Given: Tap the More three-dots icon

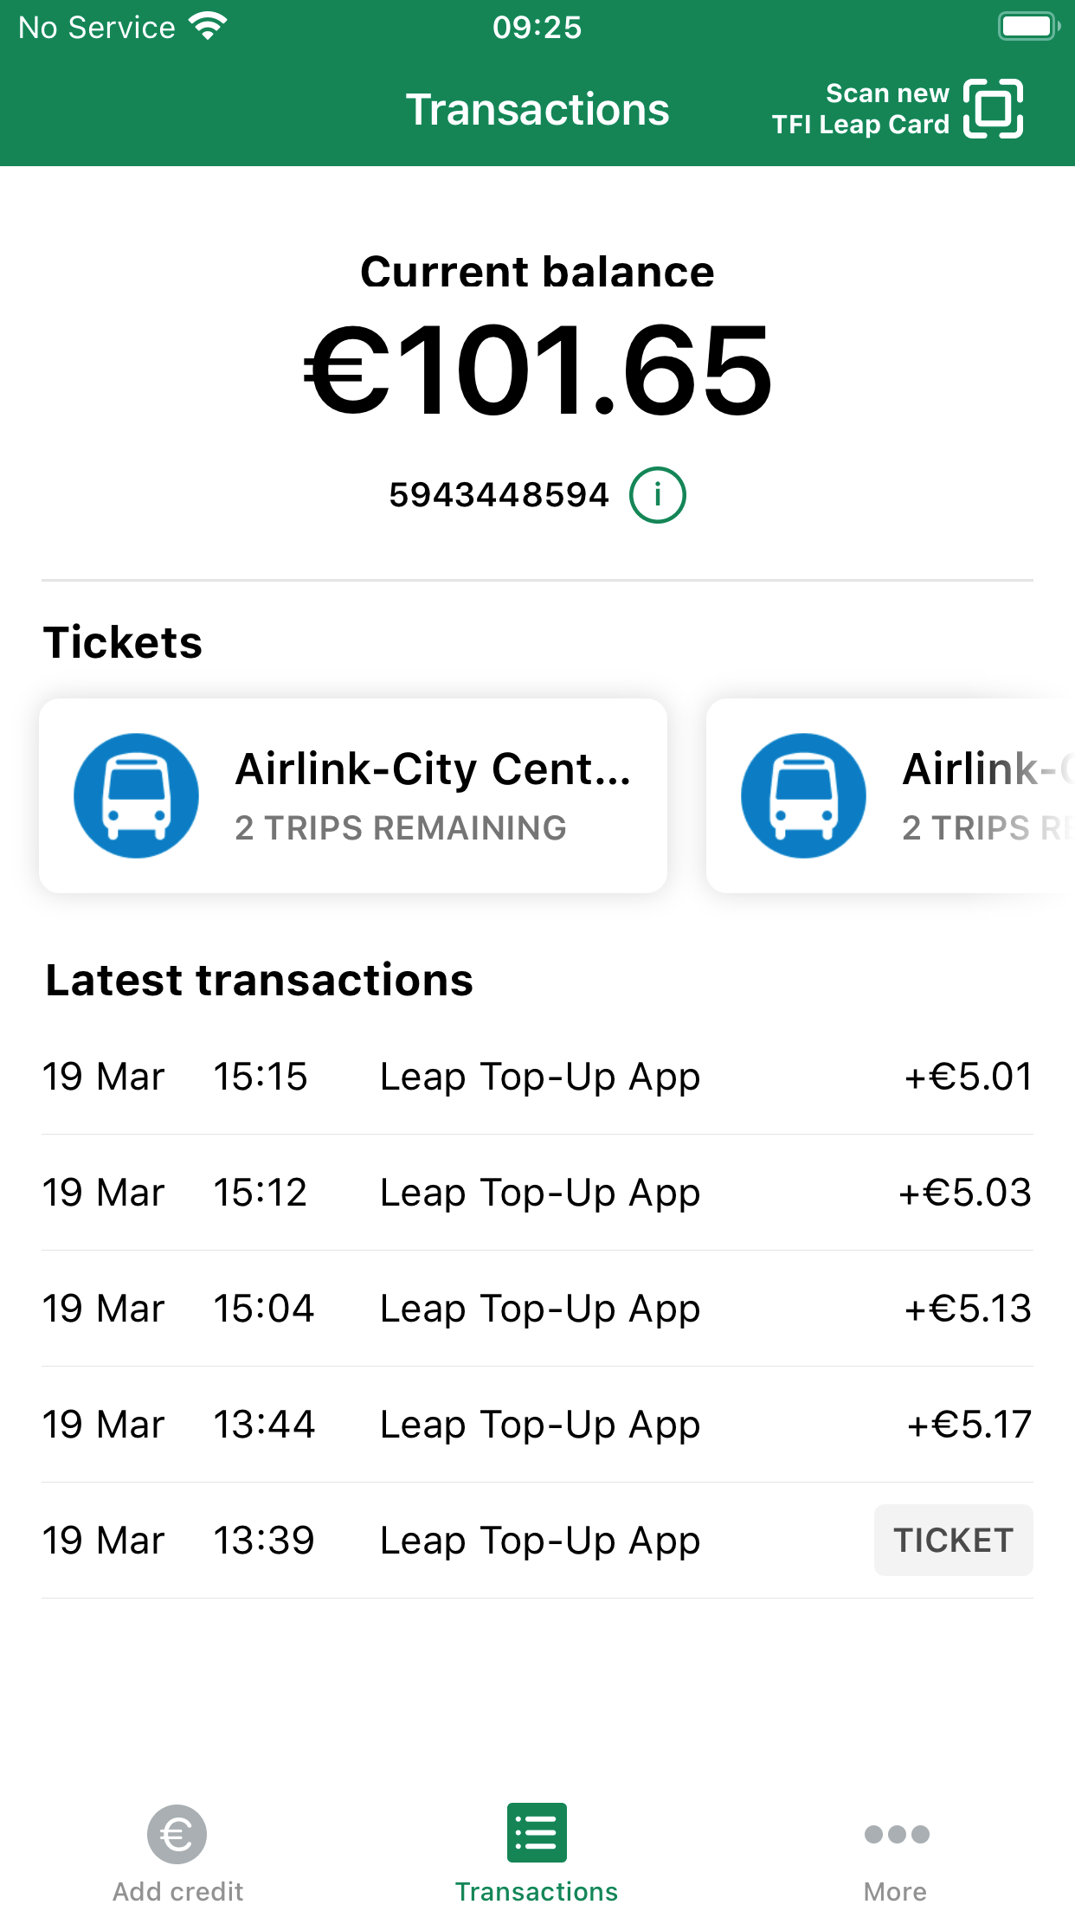Looking at the screenshot, I should [x=896, y=1833].
